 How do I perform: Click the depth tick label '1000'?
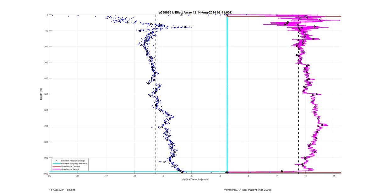point(45,174)
